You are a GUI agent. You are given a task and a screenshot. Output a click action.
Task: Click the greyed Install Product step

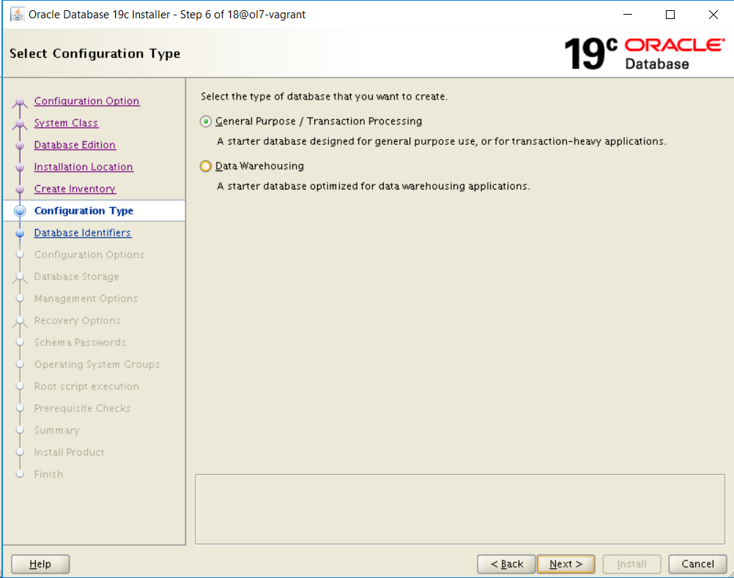70,453
